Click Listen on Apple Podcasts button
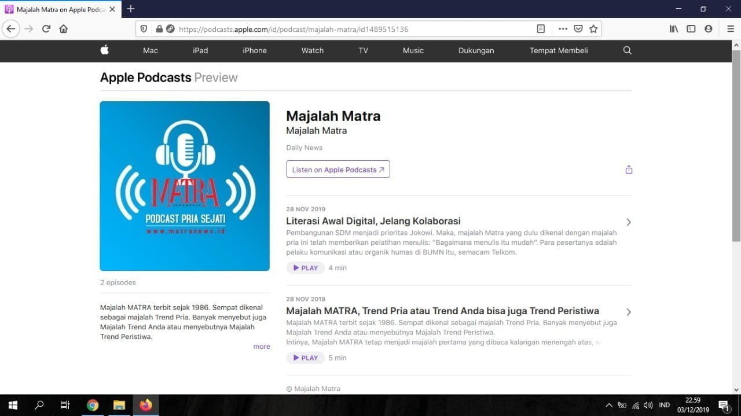Viewport: 741px width, 416px height. [x=338, y=170]
